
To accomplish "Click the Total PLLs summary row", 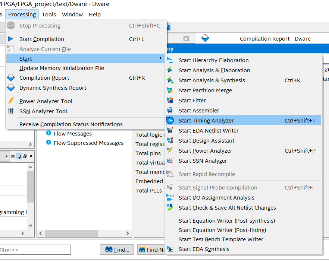I will [148, 190].
